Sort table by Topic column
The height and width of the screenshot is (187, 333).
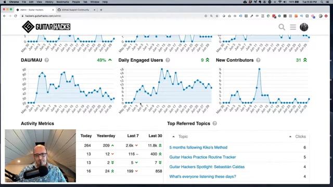pos(183,137)
